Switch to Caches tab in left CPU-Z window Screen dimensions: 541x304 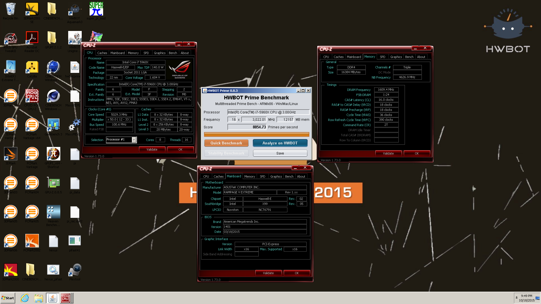[x=102, y=53]
